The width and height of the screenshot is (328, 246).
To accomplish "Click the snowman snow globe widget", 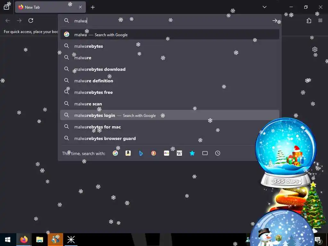I will point(282,228).
